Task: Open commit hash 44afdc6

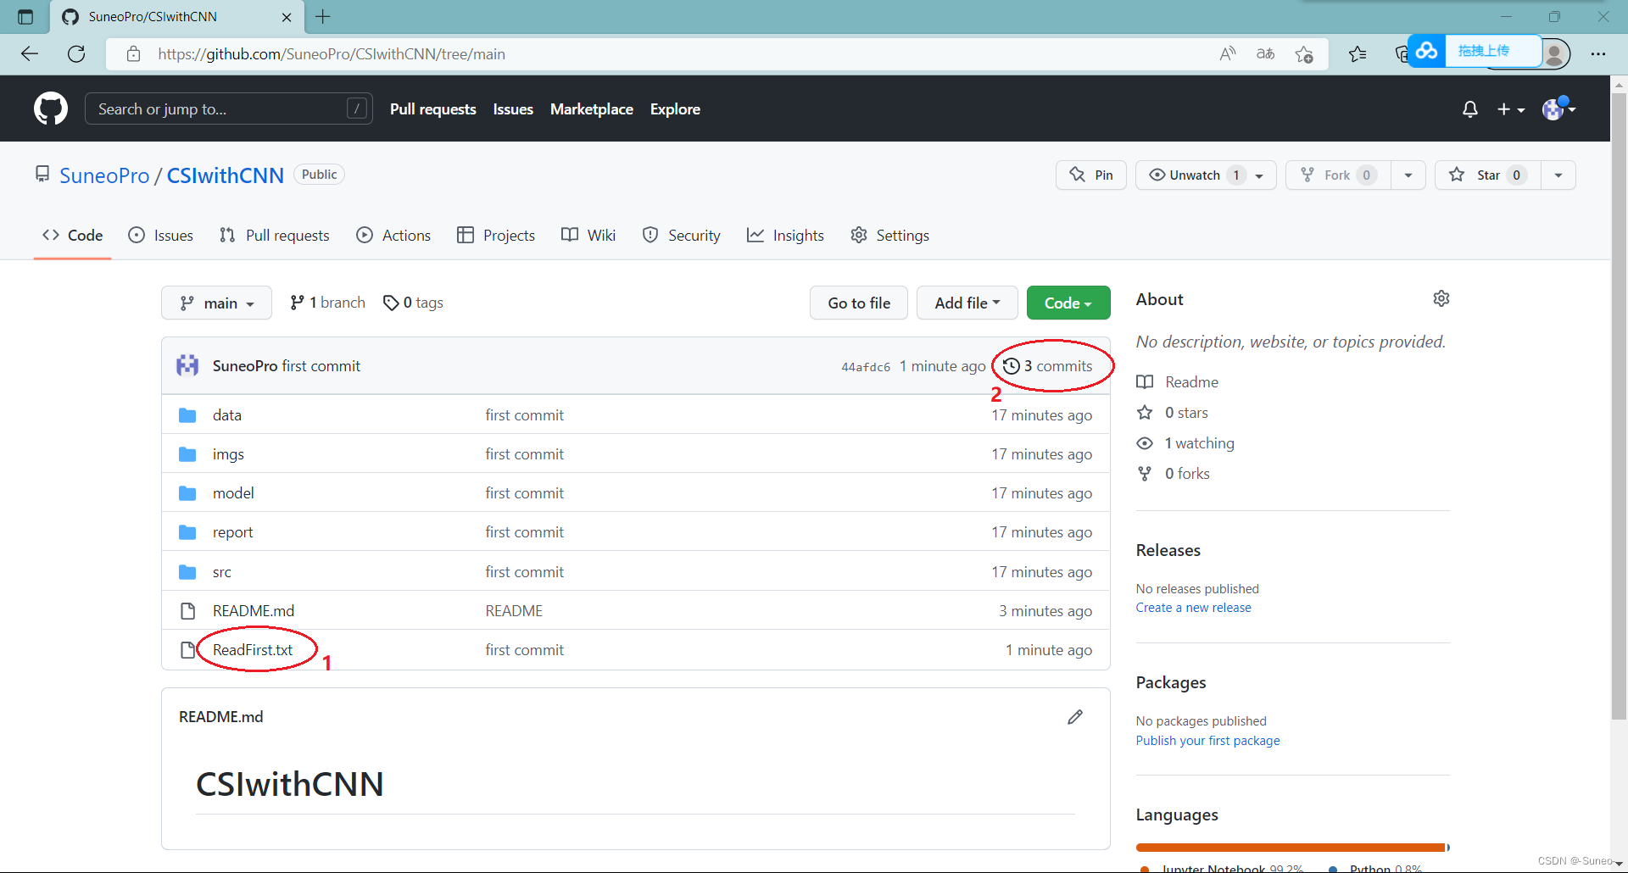Action: pyautogui.click(x=866, y=367)
